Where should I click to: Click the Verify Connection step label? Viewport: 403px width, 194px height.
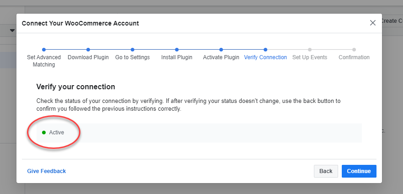[265, 57]
